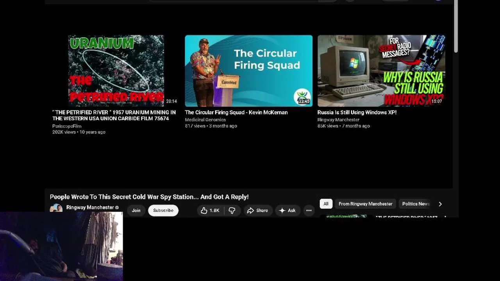
Task: Click the page vertical scrollbar
Action: [x=455, y=27]
